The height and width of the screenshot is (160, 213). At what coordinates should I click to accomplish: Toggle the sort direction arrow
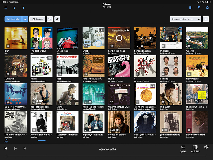206,19
